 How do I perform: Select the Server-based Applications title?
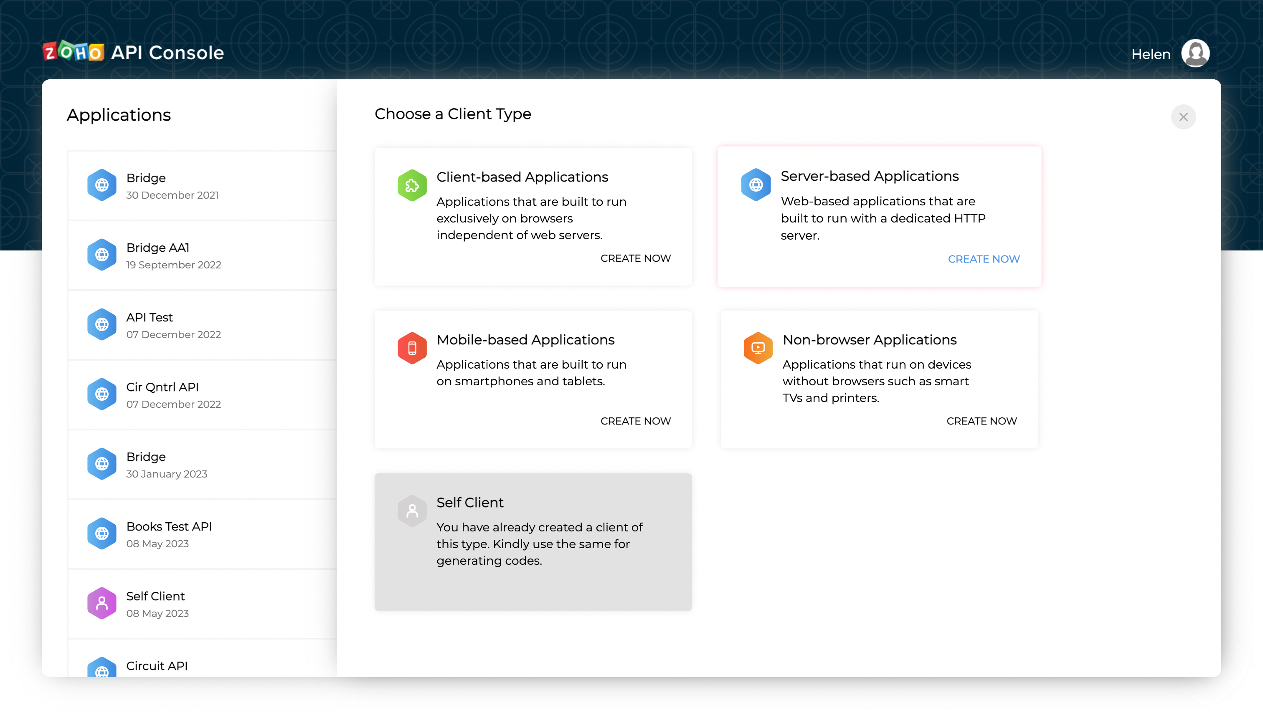[870, 176]
